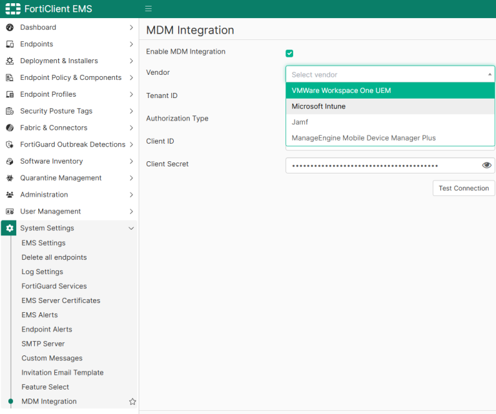This screenshot has height=414, width=496.
Task: Open the Endpoint Profiles menu label
Action: (48, 94)
